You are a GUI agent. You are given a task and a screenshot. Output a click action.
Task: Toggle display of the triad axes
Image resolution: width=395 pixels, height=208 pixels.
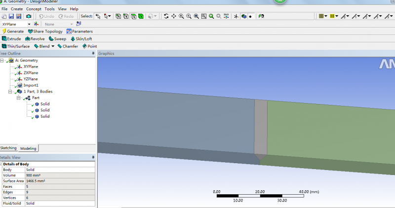(x=236, y=16)
